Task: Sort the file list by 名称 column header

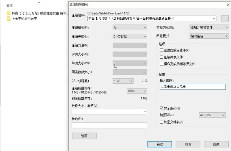Action: tap(10, 5)
